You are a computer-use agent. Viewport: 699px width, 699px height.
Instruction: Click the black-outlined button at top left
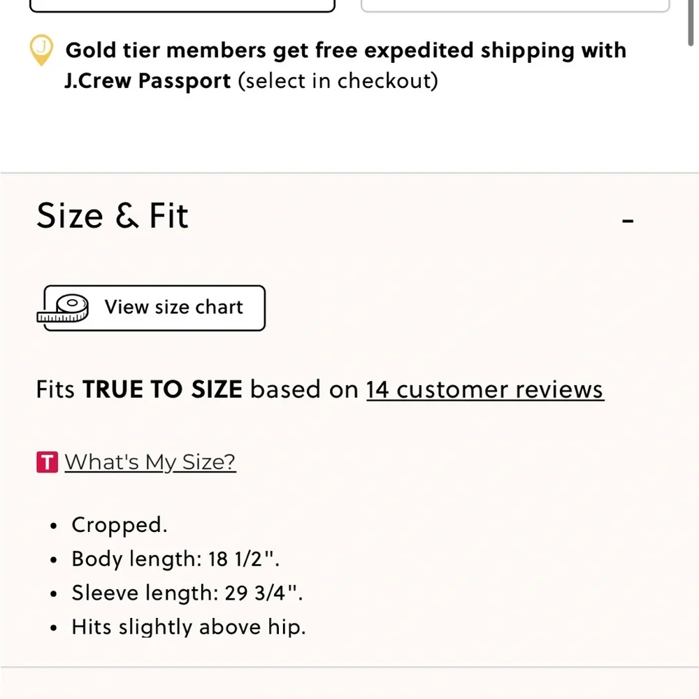coord(182,6)
